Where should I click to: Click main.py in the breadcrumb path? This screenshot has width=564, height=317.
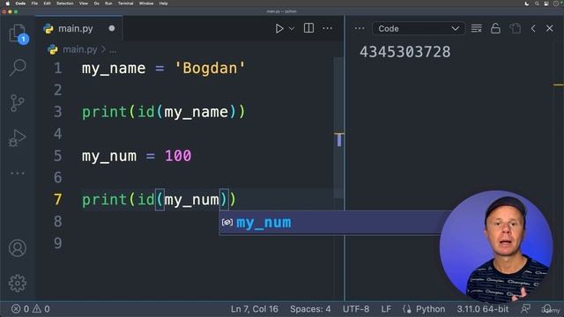pyautogui.click(x=80, y=49)
